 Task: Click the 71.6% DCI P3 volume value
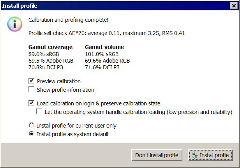coord(102,67)
